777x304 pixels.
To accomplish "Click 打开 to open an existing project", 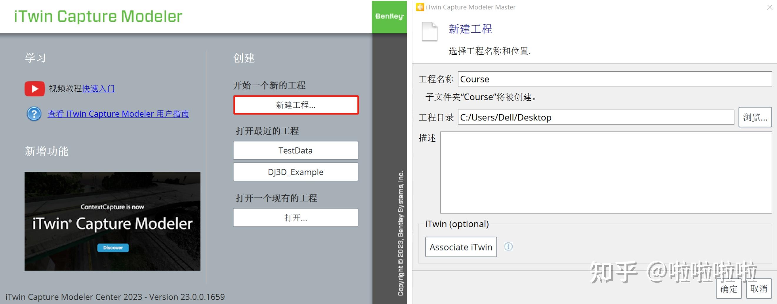I will click(295, 218).
